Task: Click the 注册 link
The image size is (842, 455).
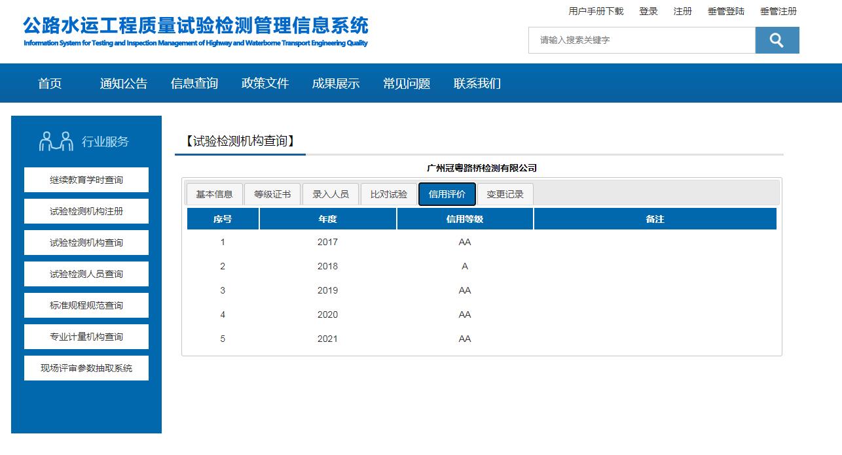Action: [683, 11]
